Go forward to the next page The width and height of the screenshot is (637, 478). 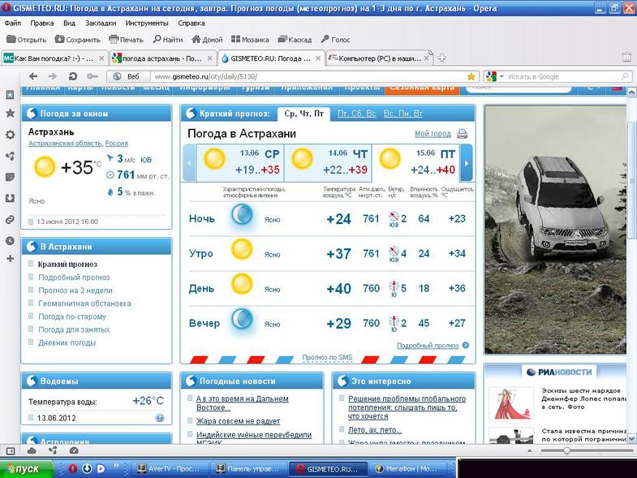[53, 76]
